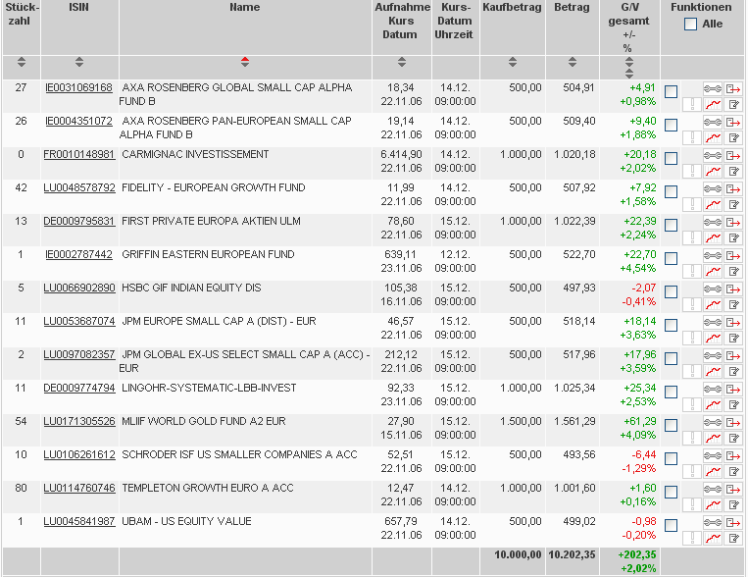
Task: Tick checkbox for JPM Europe Small Cap row
Action: [671, 325]
